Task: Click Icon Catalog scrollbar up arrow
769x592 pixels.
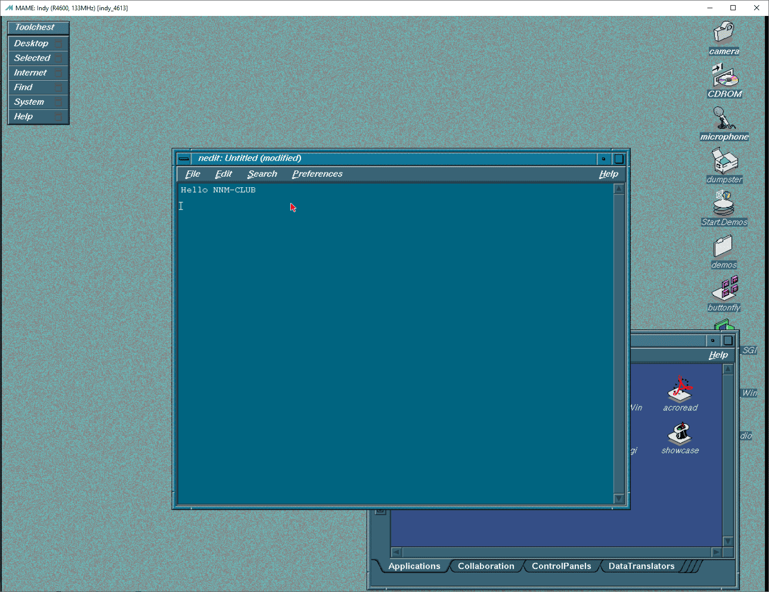Action: tap(728, 369)
